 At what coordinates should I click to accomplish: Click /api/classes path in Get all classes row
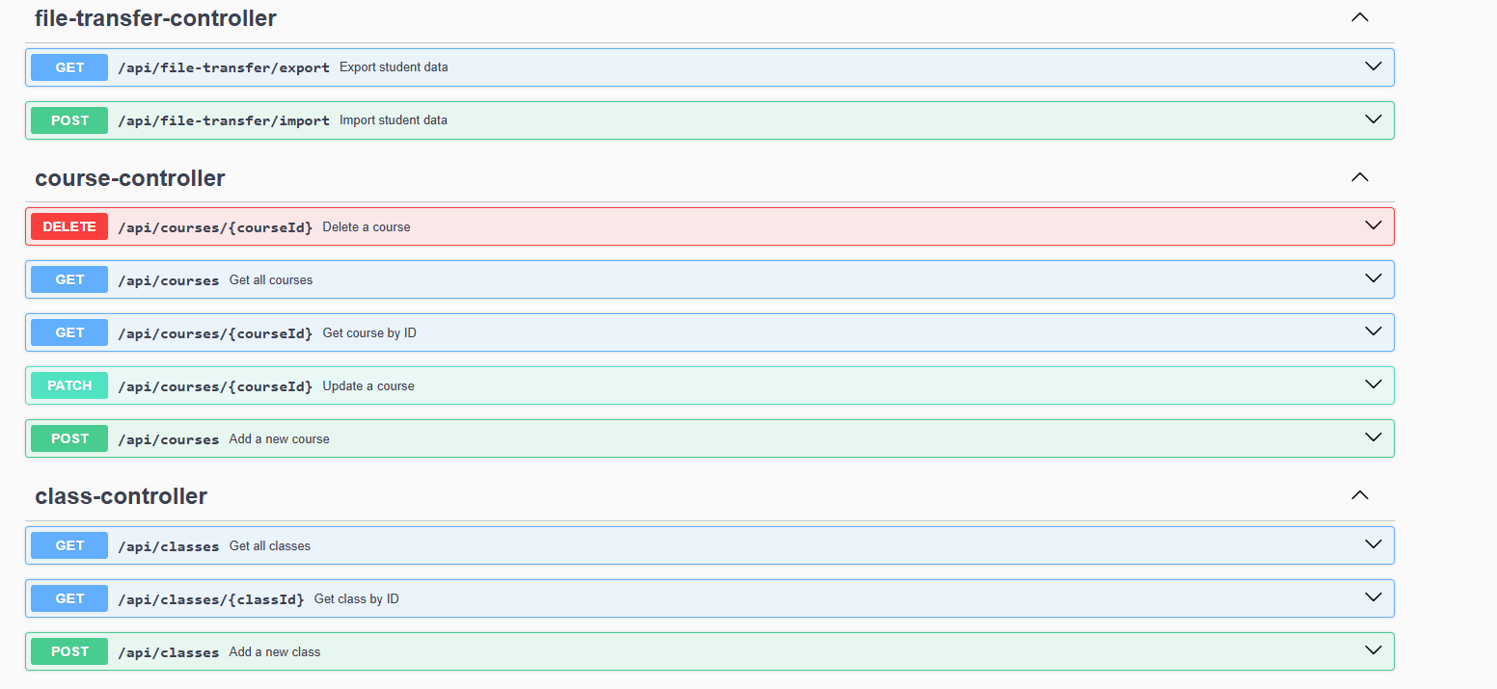coord(169,546)
